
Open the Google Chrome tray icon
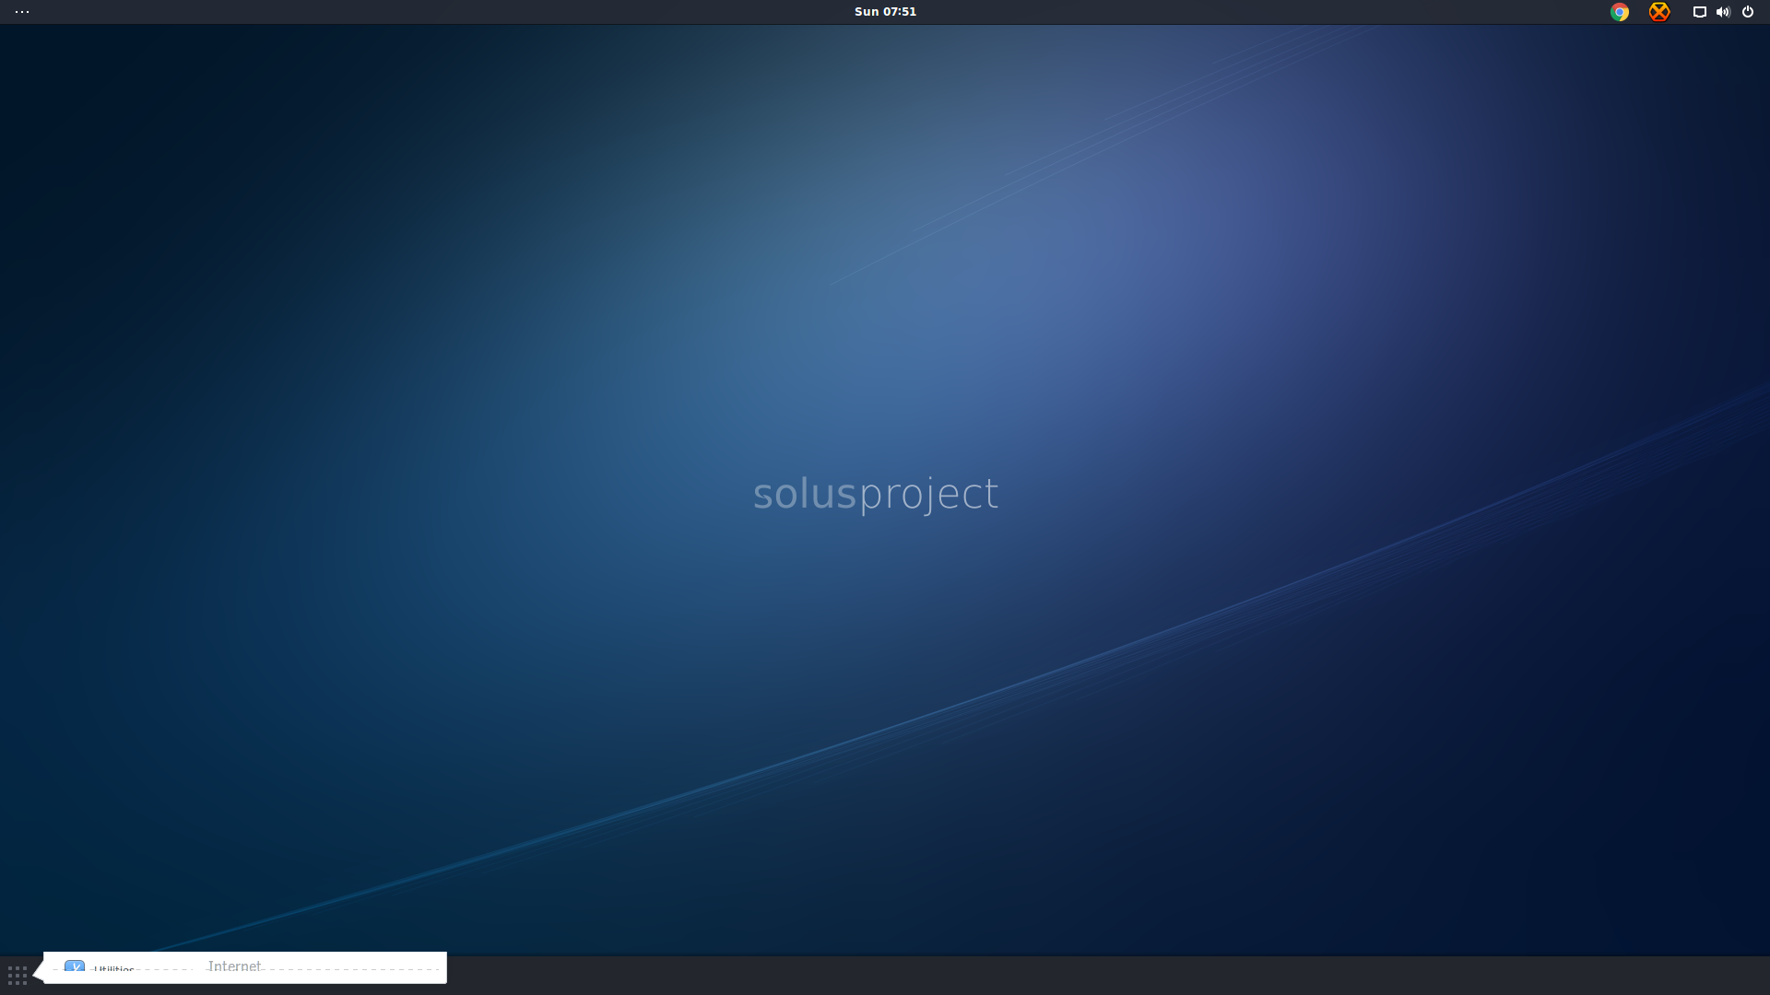(1620, 12)
